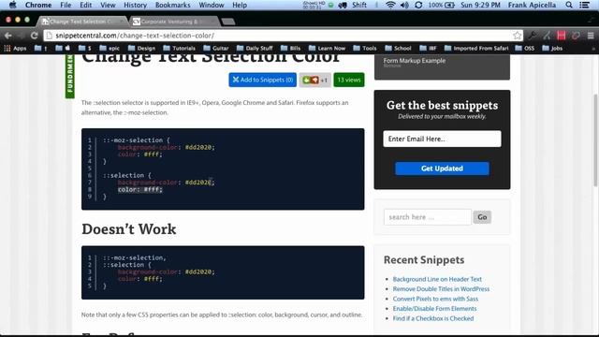Click the battery status icon

coord(449,5)
